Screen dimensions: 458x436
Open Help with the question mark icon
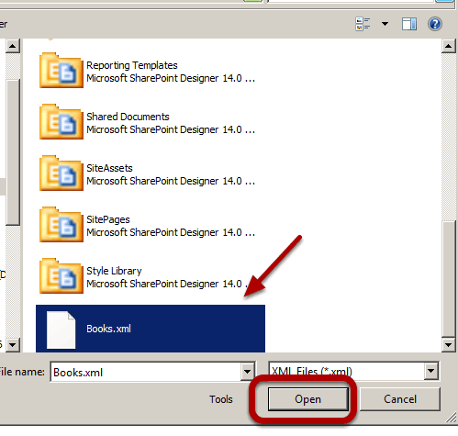tap(434, 24)
